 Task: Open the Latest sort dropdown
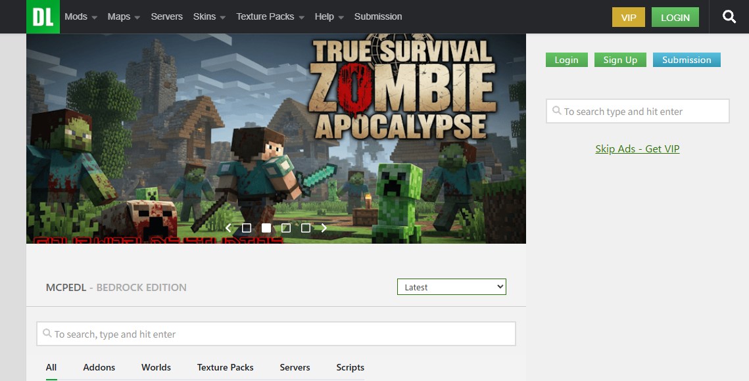(451, 287)
